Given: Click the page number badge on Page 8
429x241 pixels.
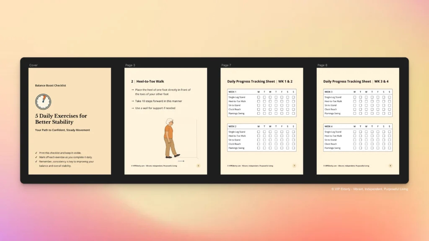Looking at the screenshot, I should [390, 166].
